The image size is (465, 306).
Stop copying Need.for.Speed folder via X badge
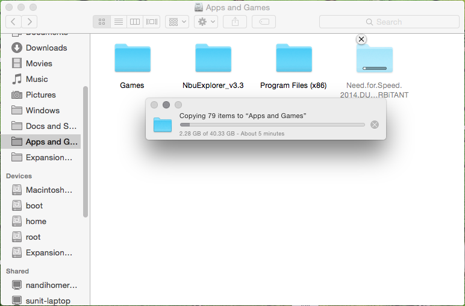361,39
